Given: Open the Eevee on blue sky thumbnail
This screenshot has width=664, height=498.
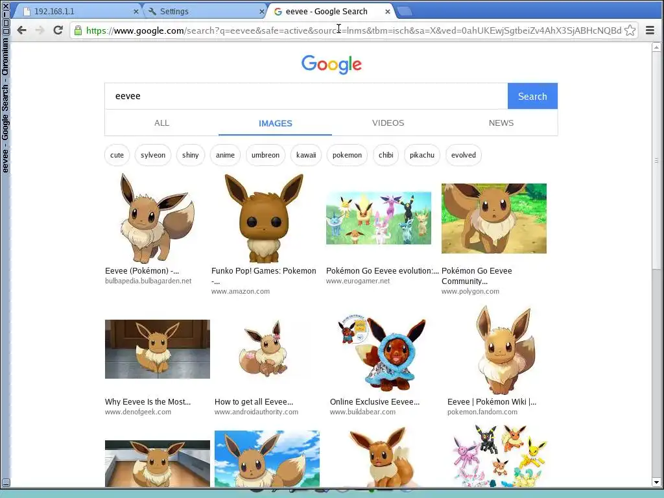Looking at the screenshot, I should pyautogui.click(x=267, y=458).
